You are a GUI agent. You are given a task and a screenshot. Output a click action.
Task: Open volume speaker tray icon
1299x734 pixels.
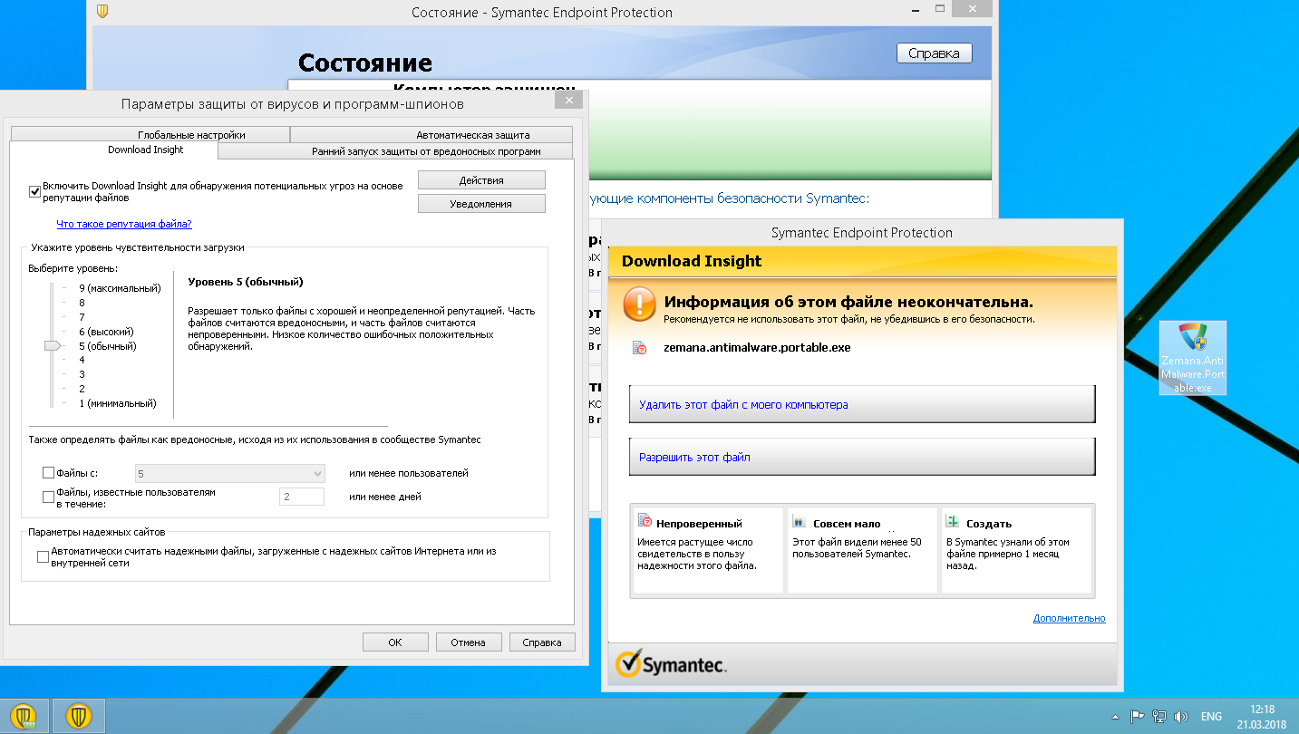click(1179, 716)
